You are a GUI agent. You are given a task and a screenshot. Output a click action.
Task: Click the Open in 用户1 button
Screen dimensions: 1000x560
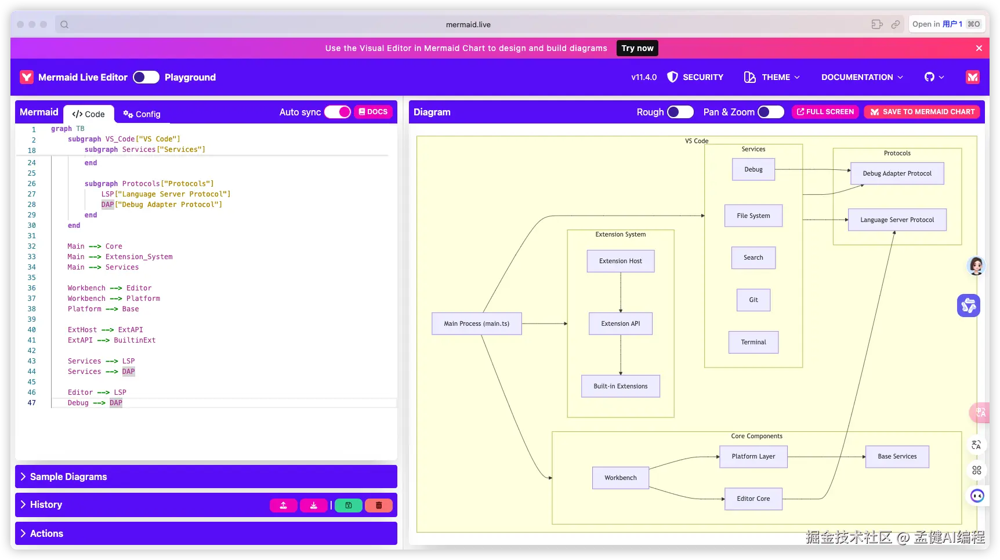pyautogui.click(x=947, y=24)
